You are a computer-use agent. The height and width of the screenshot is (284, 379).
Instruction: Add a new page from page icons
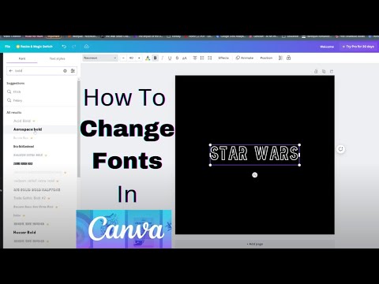pyautogui.click(x=332, y=71)
